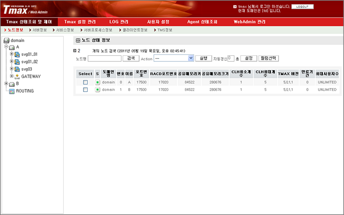Viewport: 344px width, 215px height.
Task: Open LOG 관리 menu
Action: point(119,22)
